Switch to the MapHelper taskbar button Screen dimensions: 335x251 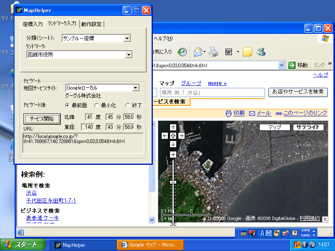[x=83, y=245]
